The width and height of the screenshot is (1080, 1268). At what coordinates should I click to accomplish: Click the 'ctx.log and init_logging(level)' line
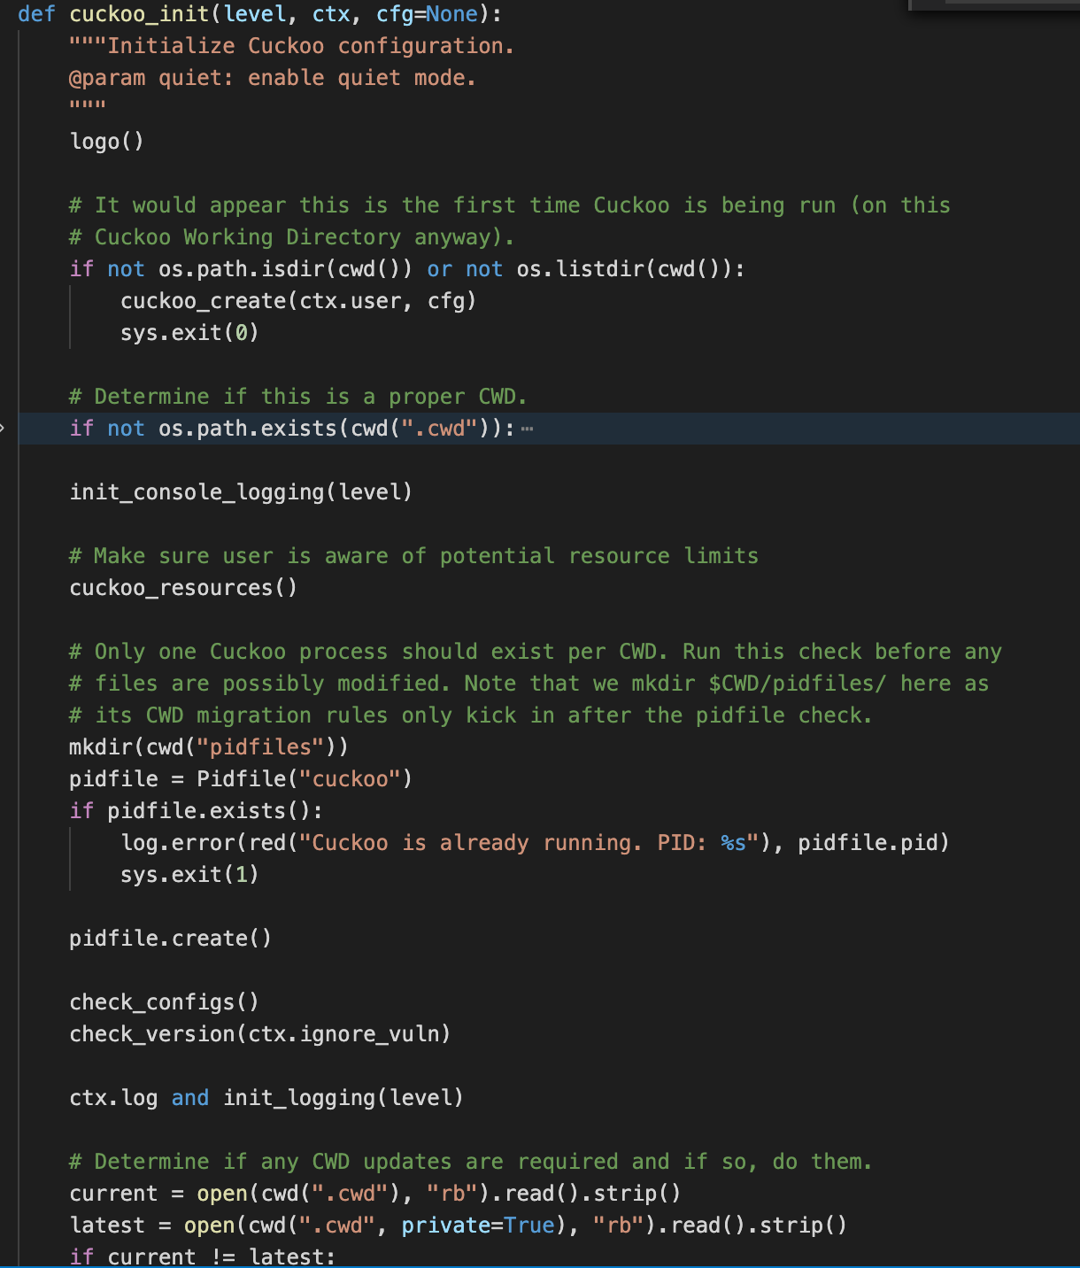(x=266, y=1098)
